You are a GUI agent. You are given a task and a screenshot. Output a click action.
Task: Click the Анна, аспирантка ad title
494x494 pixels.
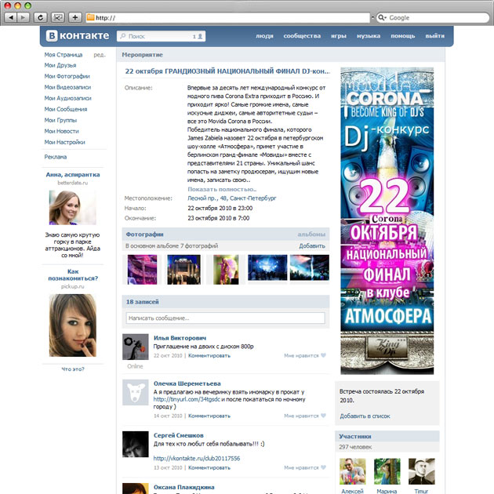click(73, 175)
